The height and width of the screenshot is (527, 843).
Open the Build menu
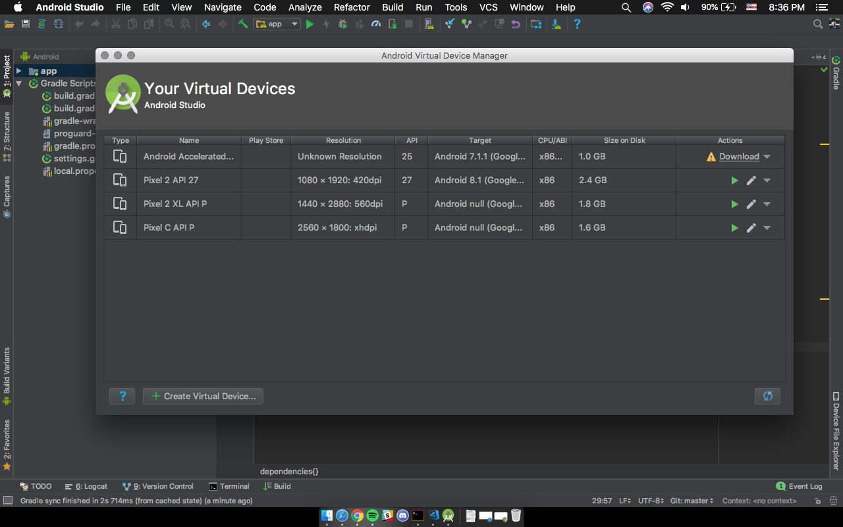[393, 7]
